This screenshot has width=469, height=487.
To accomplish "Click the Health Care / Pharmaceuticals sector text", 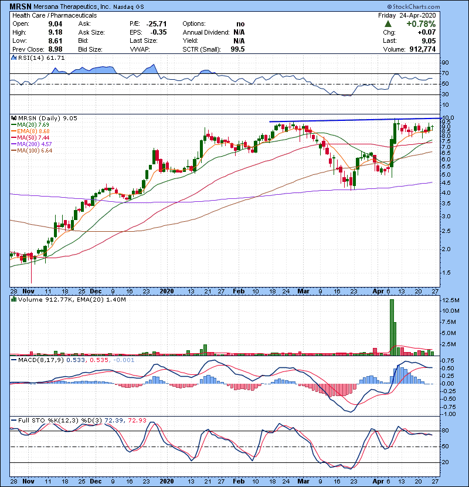I will 55,15.
